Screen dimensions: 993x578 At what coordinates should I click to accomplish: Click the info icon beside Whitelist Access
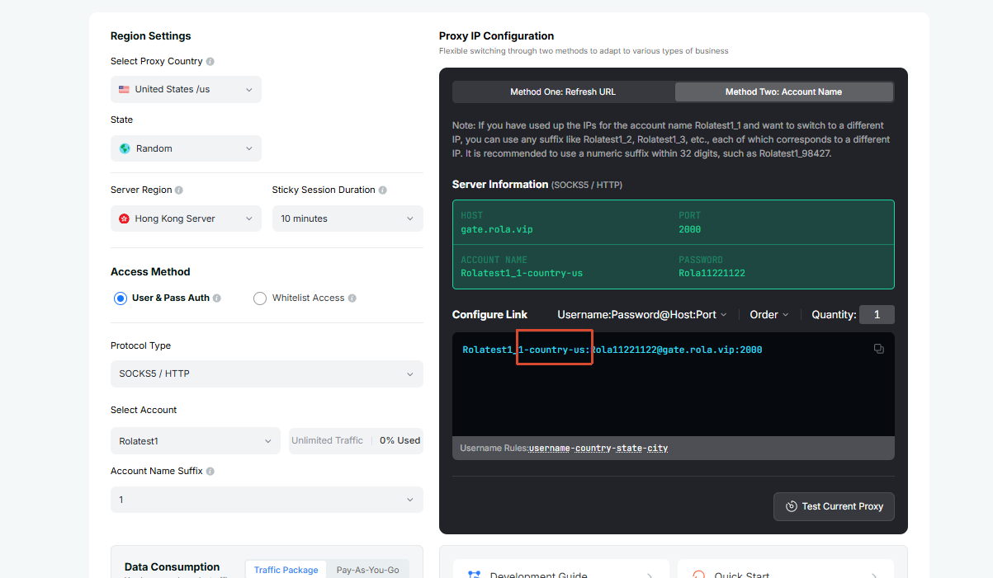[x=352, y=298]
